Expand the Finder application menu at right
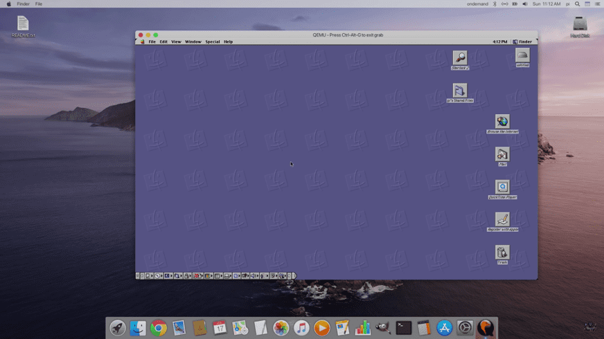This screenshot has width=604, height=339. point(522,42)
